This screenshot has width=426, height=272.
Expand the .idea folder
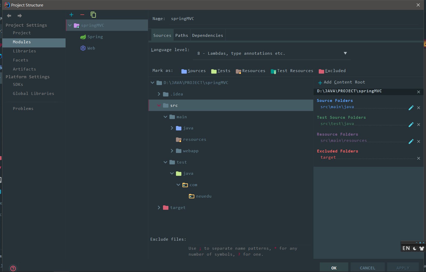coord(159,94)
